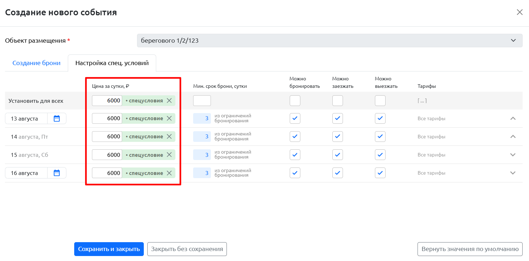Click min term value 3 for 16 августа
The height and width of the screenshot is (261, 529).
[x=202, y=173]
